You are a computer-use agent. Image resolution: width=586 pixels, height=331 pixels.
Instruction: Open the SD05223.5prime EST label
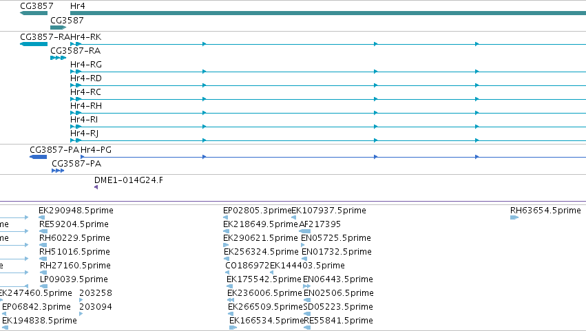click(338, 307)
